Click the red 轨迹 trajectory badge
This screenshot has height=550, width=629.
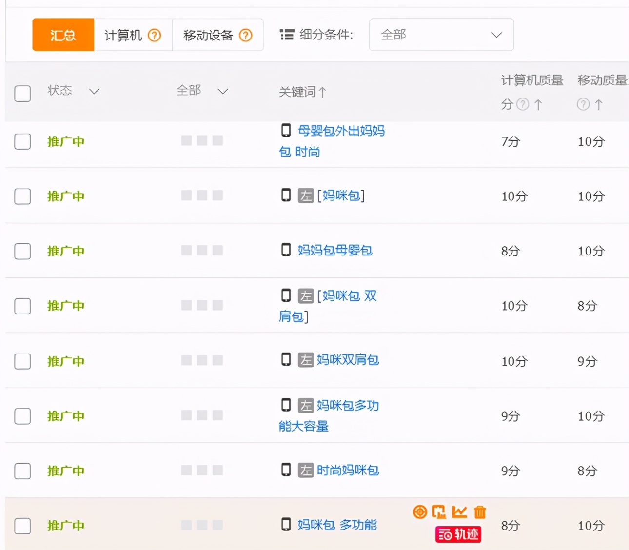[x=457, y=534]
